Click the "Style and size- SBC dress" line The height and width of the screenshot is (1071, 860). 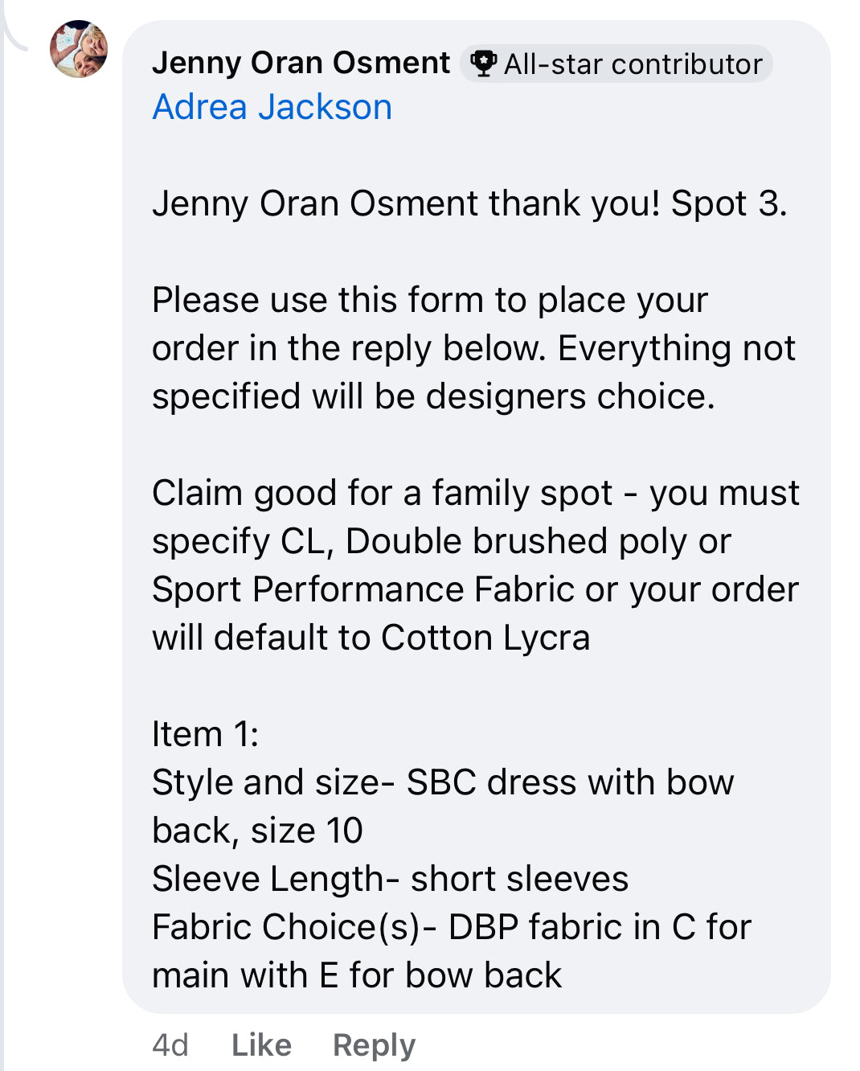coord(443,782)
